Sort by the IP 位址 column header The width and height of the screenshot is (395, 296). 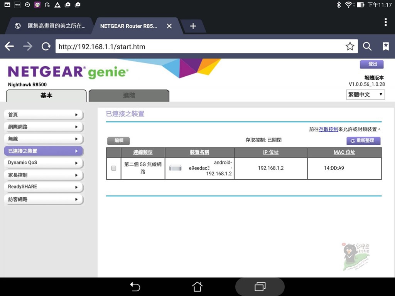click(x=271, y=152)
